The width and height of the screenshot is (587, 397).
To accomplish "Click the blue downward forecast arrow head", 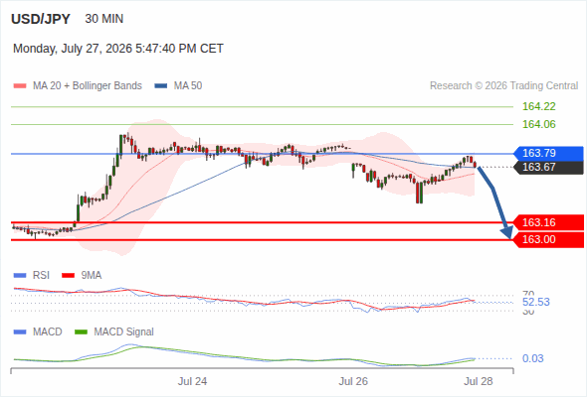I will click(x=507, y=232).
